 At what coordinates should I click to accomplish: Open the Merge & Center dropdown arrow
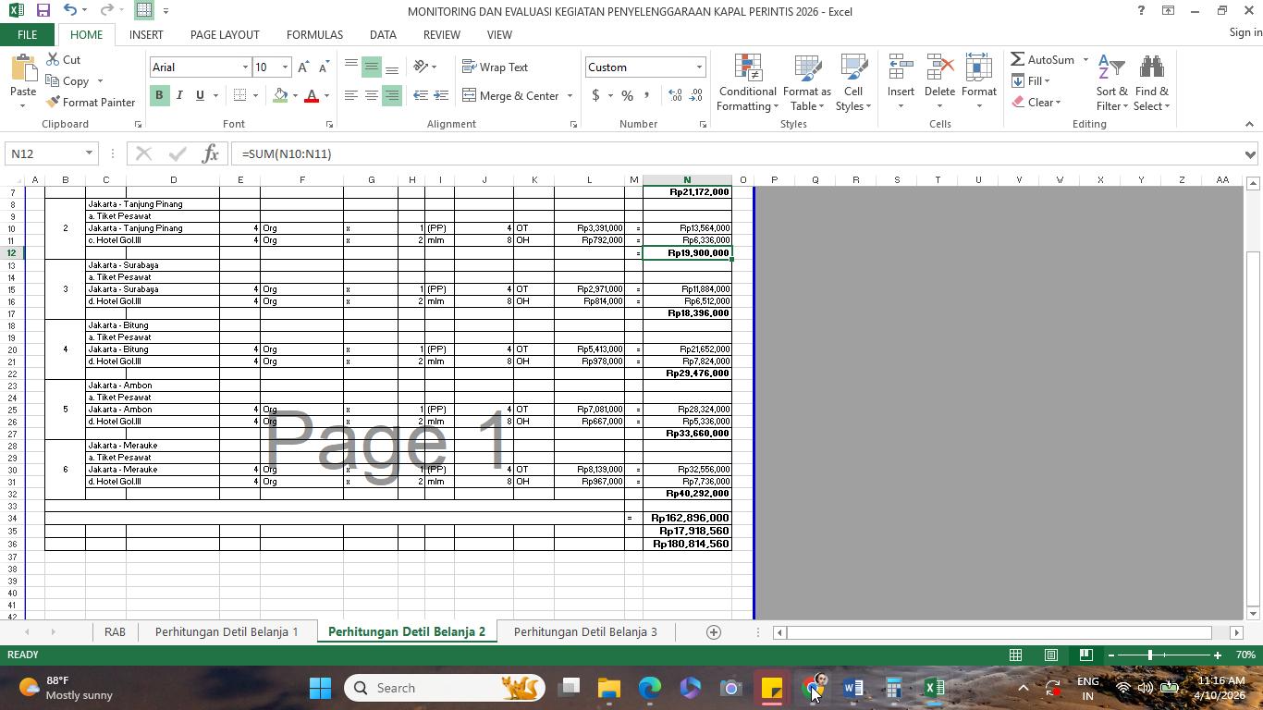(570, 95)
